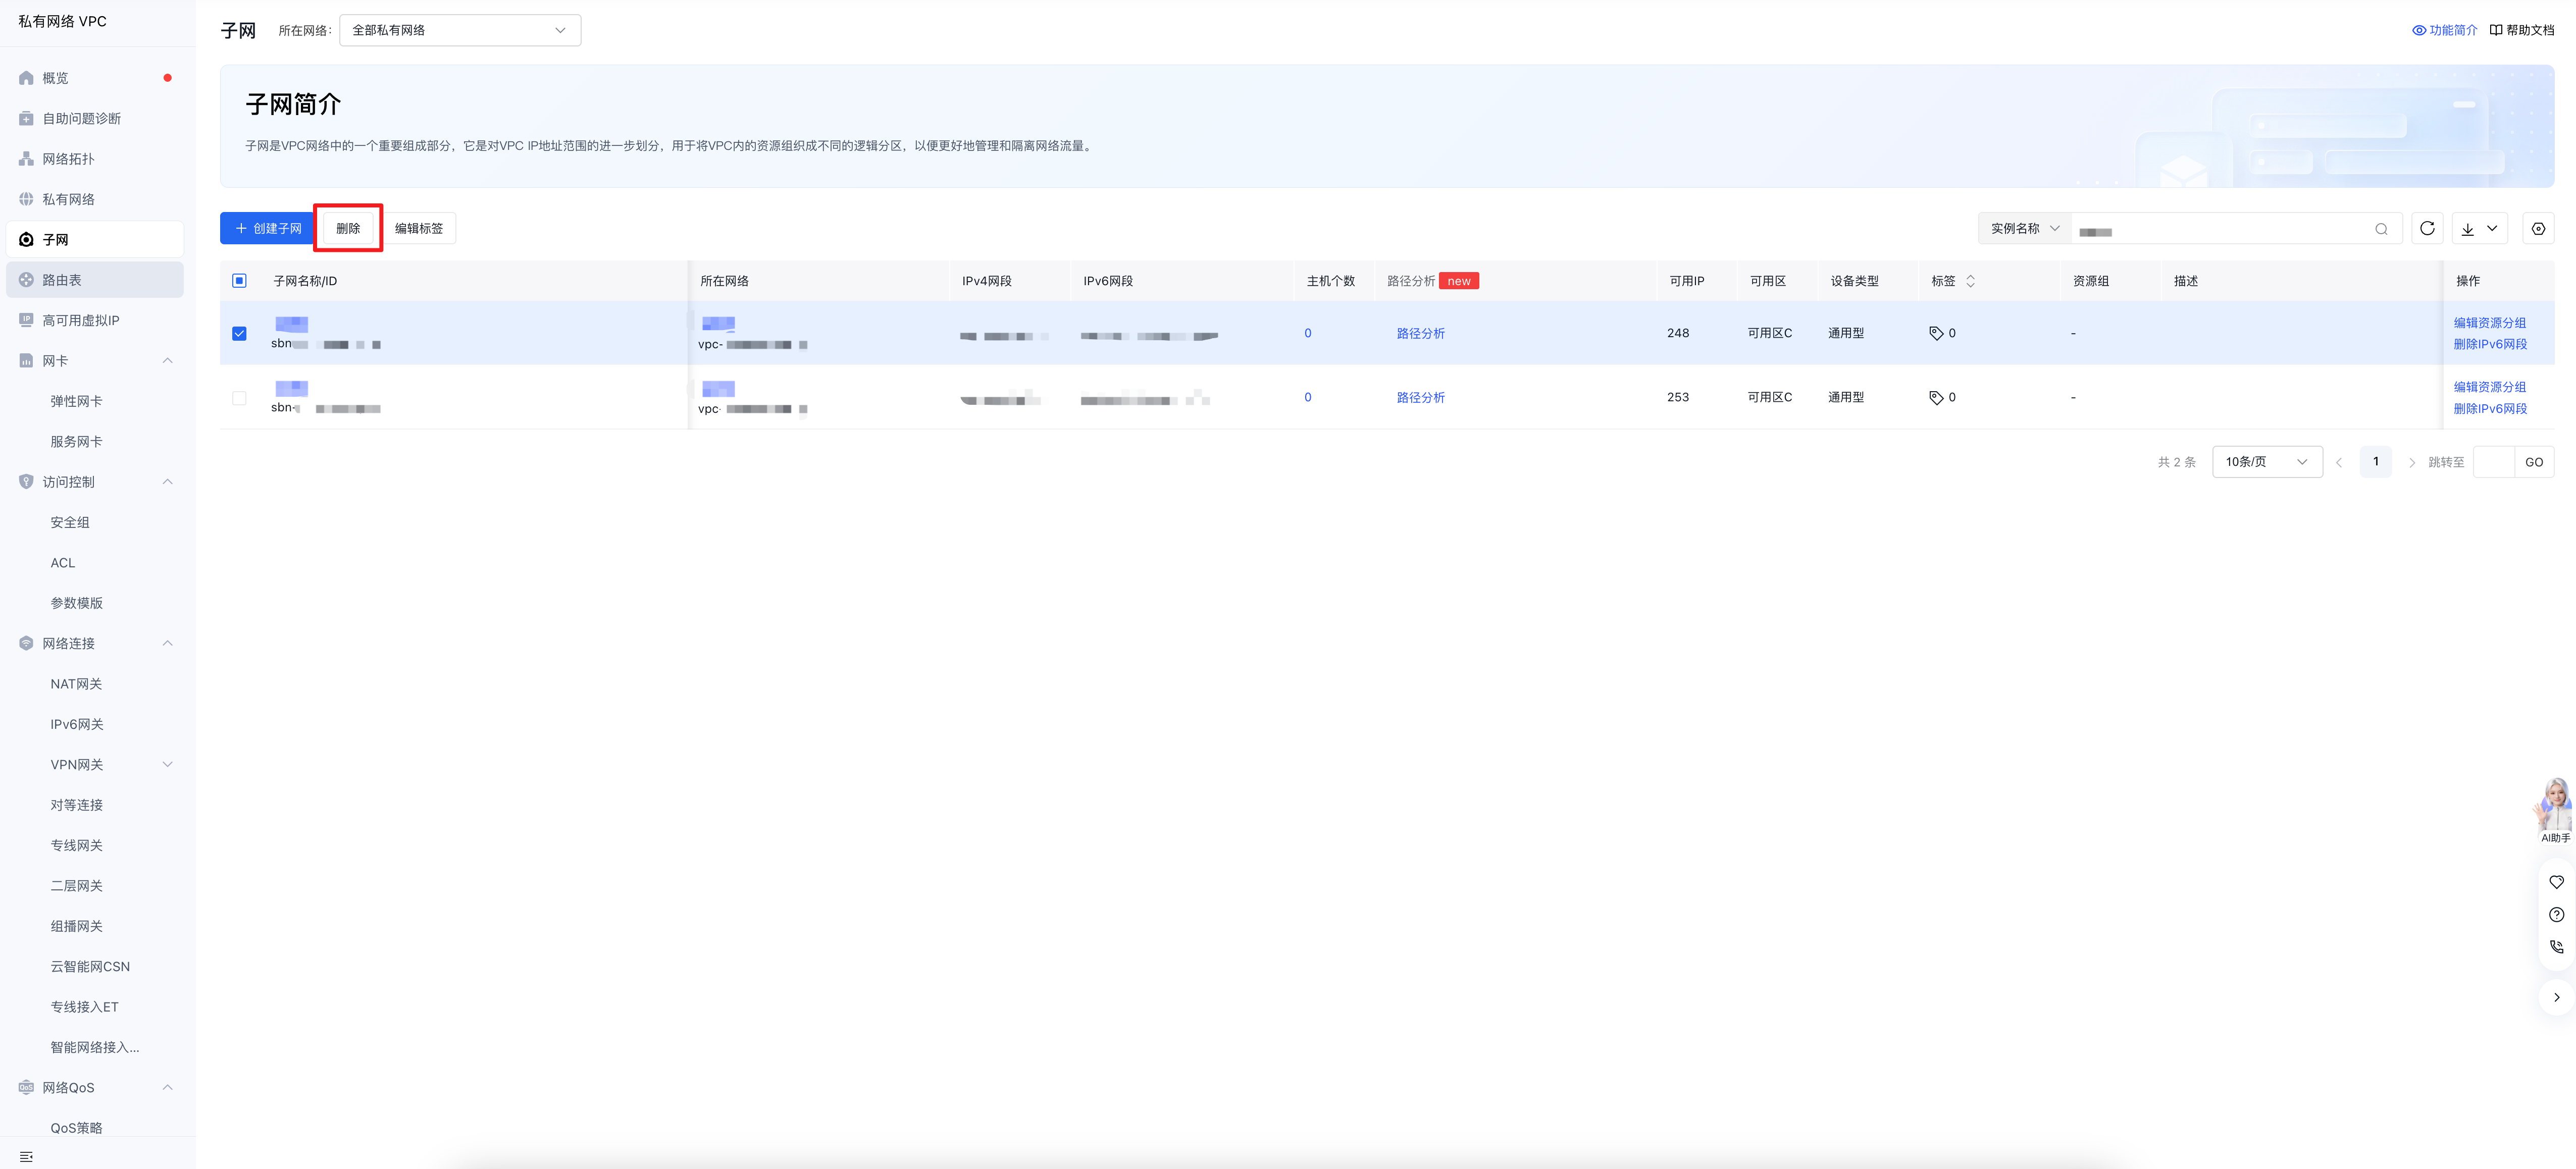The height and width of the screenshot is (1169, 2576).
Task: Click the 高可用虚拟IP icon in sidebar
Action: pyautogui.click(x=26, y=320)
